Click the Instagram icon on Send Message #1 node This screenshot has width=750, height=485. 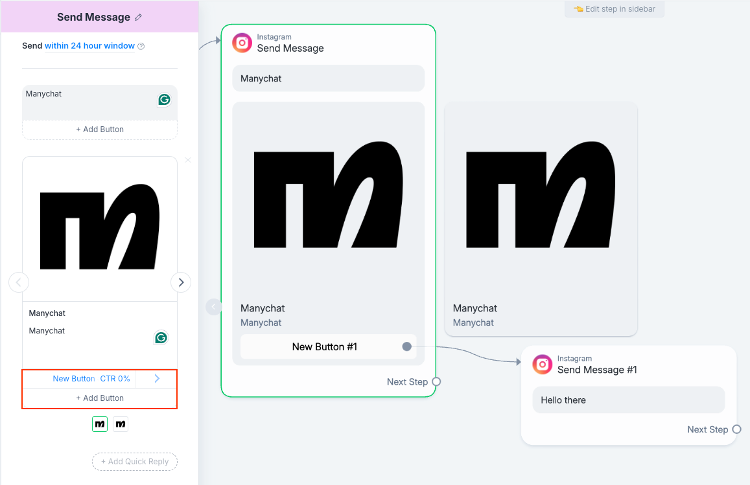tap(542, 364)
